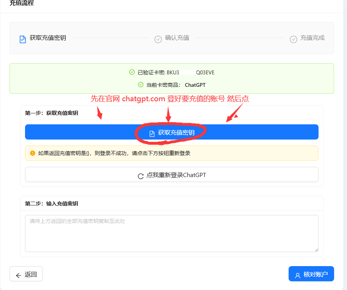The width and height of the screenshot is (347, 290).
Task: Select the 确认充值 step label
Action: coord(177,38)
